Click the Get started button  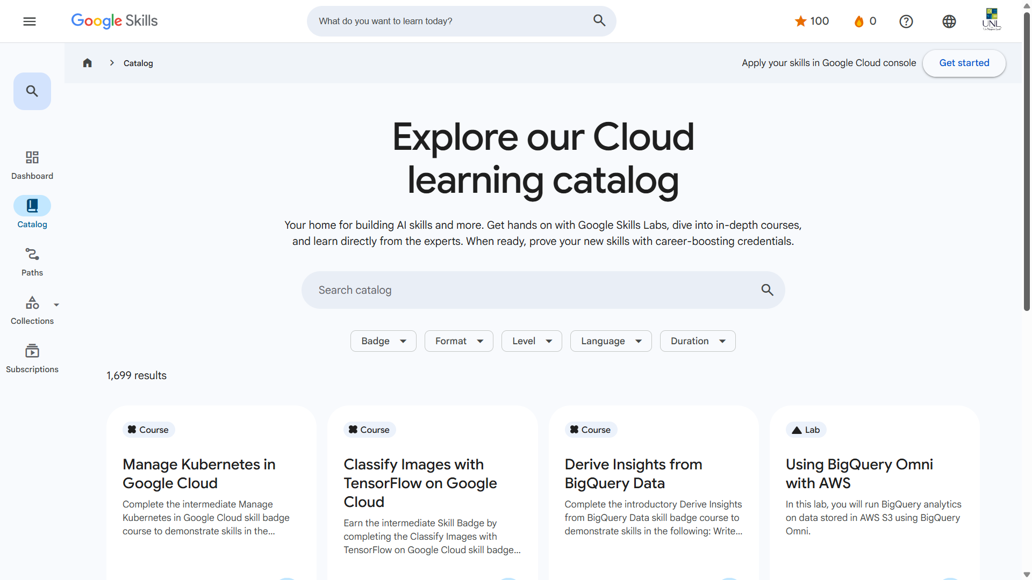(964, 63)
